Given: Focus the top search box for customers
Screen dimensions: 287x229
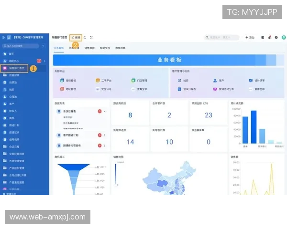Looking at the screenshot, I should (x=221, y=37).
